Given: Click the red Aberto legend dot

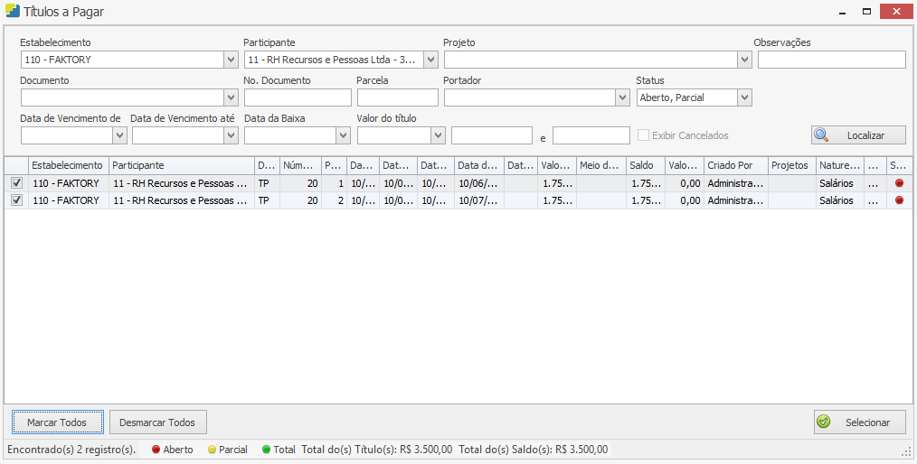Looking at the screenshot, I should [156, 450].
